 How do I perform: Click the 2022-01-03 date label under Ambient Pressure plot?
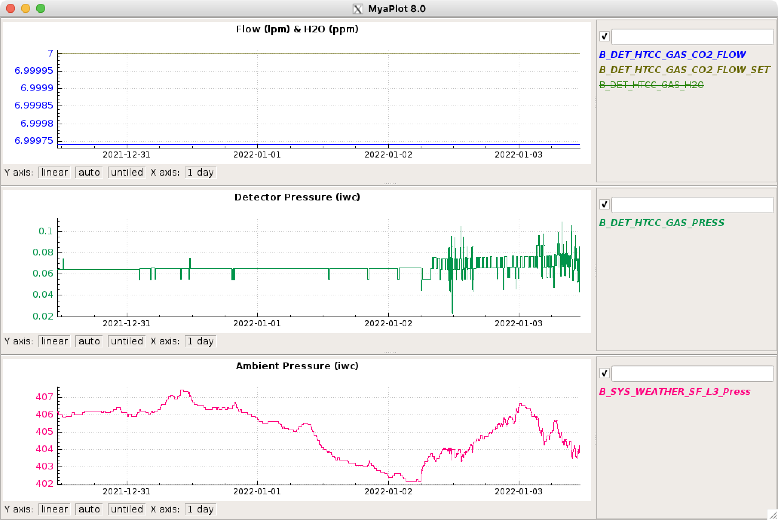(x=519, y=492)
